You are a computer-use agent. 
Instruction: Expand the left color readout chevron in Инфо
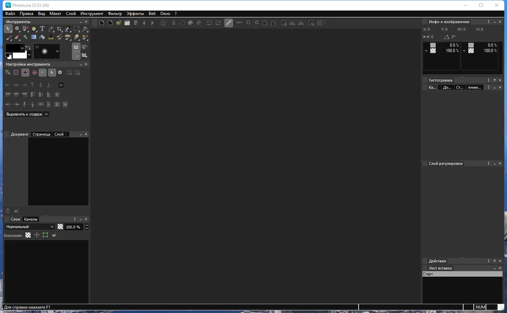click(x=426, y=51)
